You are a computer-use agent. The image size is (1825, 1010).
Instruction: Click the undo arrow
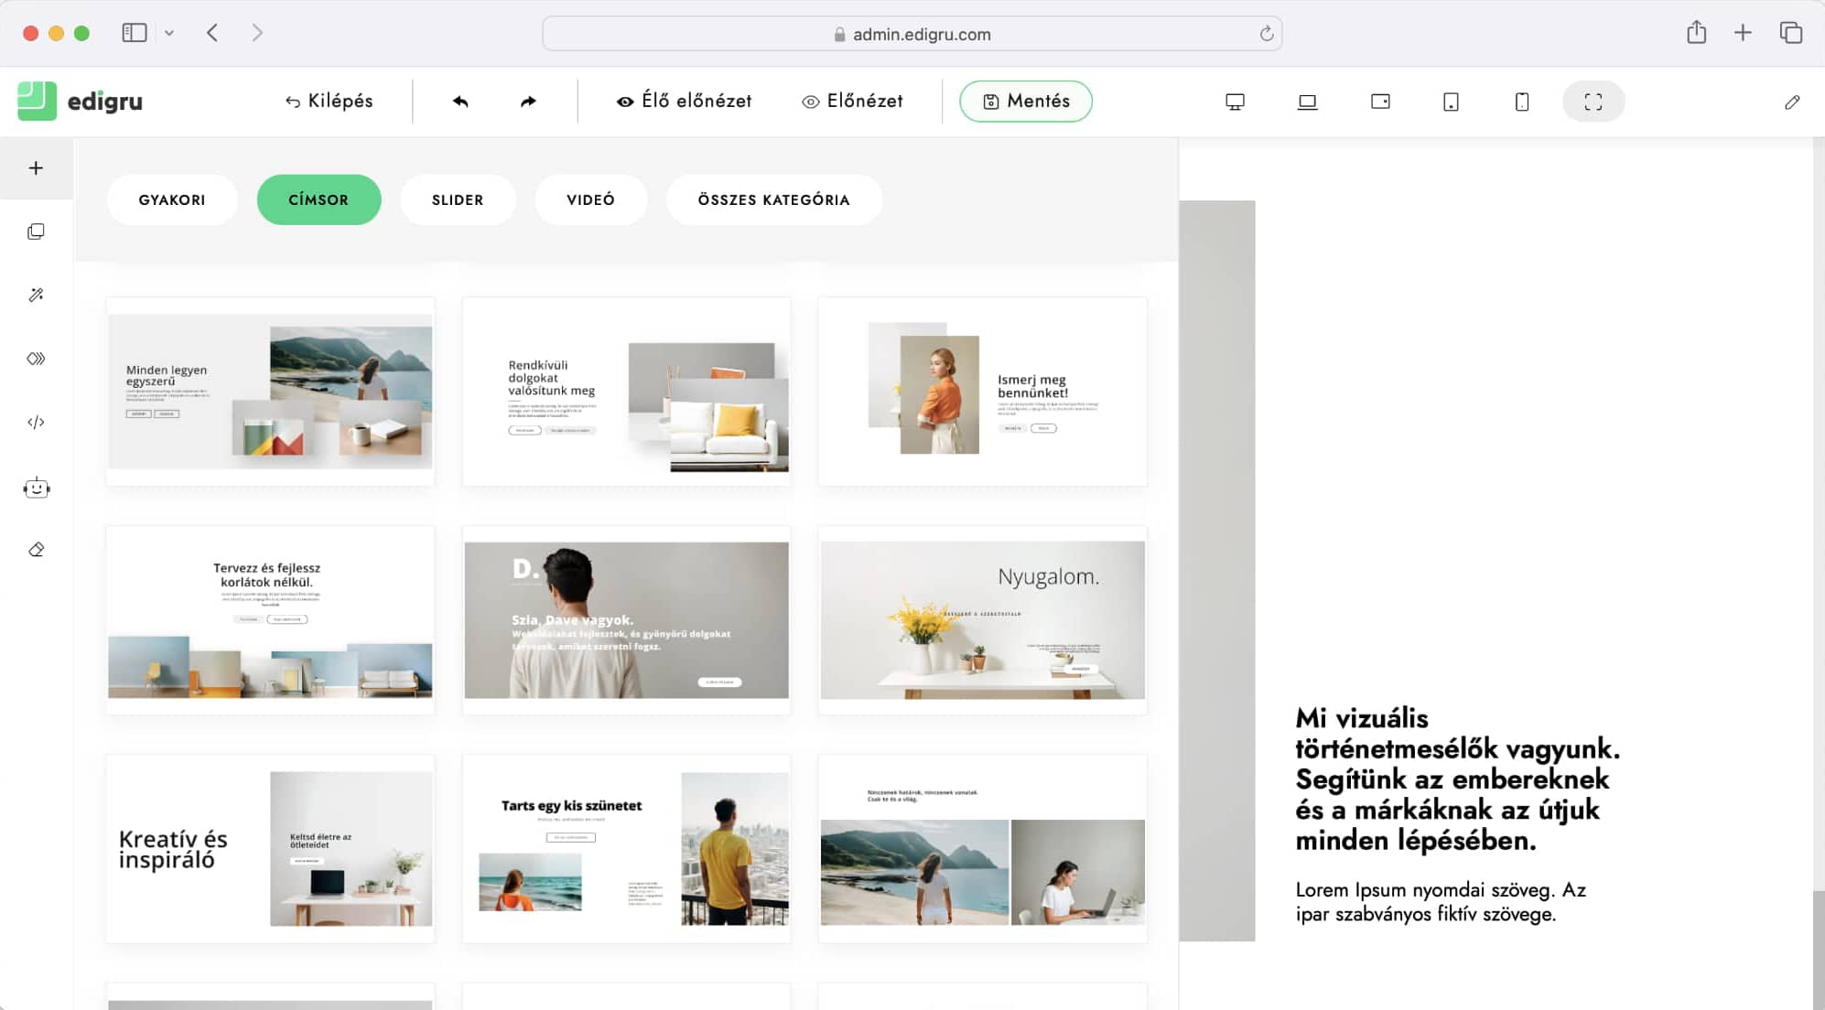click(x=460, y=102)
